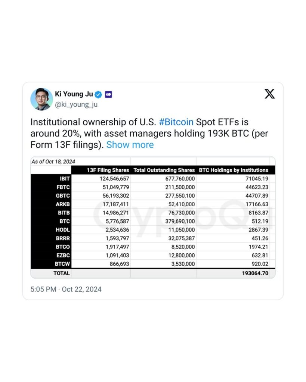The width and height of the screenshot is (306, 382).
Task: Click the BTC Holdings by Institutions header
Action: pyautogui.click(x=234, y=170)
